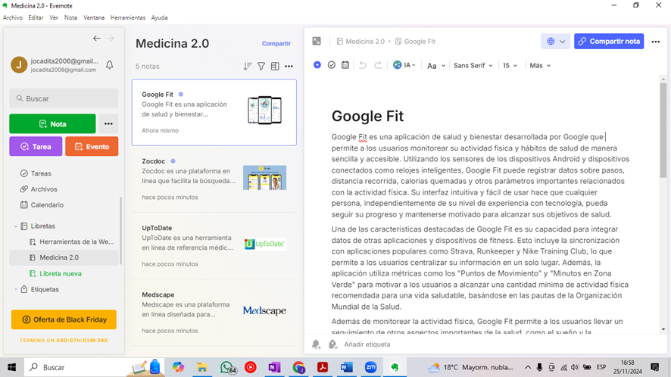The width and height of the screenshot is (671, 377).
Task: Open font size 15 dropdown
Action: 510,65
